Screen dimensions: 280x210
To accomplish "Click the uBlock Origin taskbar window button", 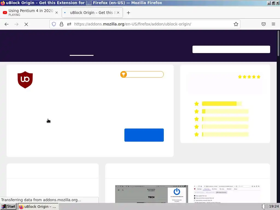I will pyautogui.click(x=38, y=207).
